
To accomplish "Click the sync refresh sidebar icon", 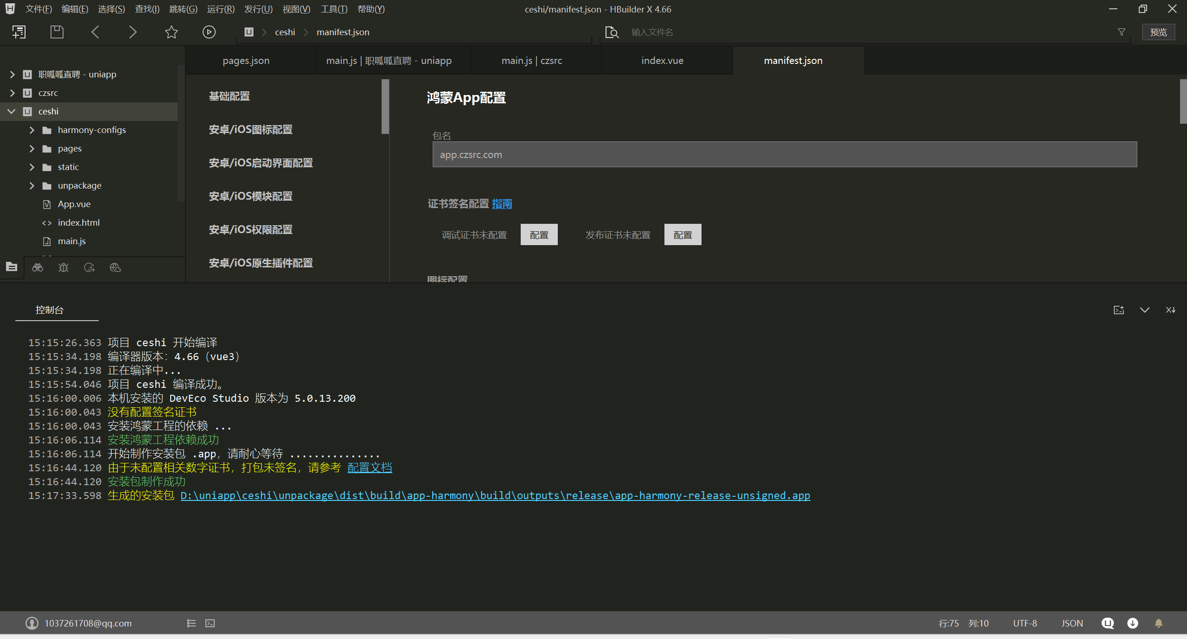I will coord(89,267).
